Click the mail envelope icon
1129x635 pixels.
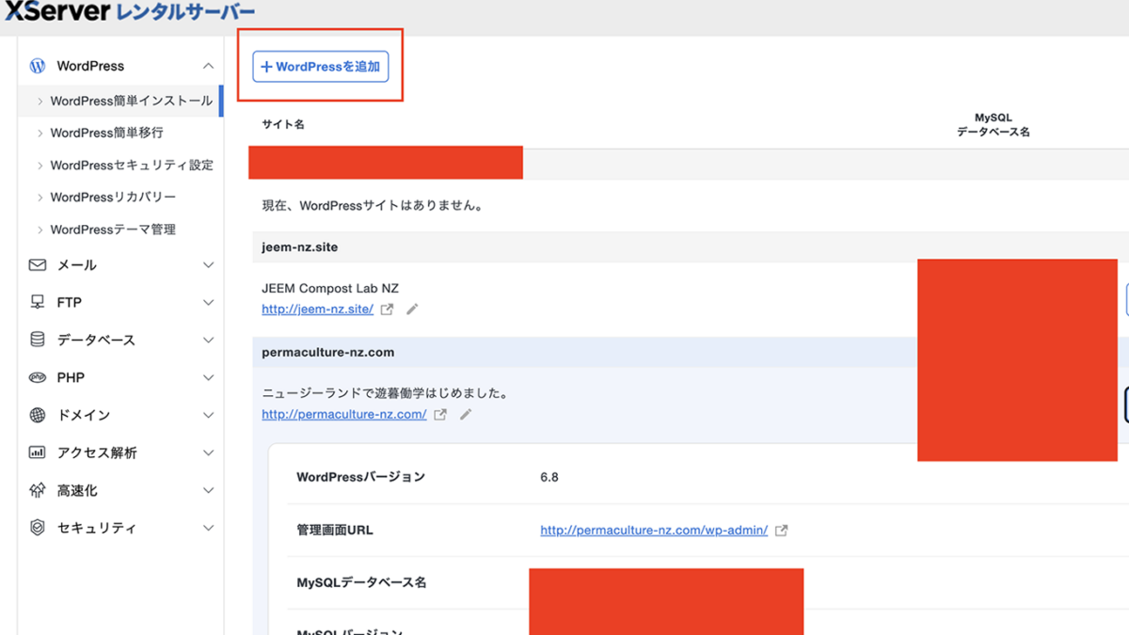[x=38, y=265]
